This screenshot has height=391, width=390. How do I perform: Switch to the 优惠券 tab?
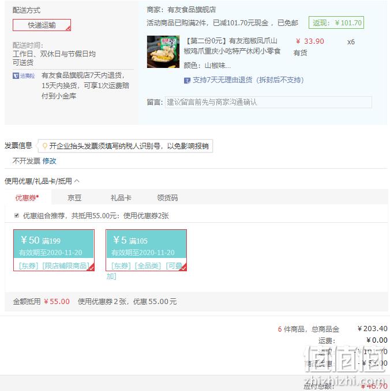pos(27,198)
